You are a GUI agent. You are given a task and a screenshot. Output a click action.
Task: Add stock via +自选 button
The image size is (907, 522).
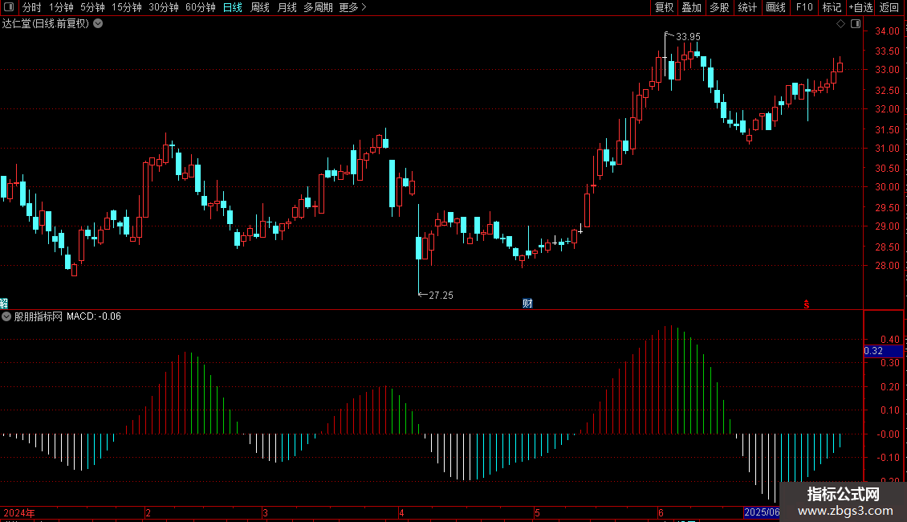pos(860,7)
